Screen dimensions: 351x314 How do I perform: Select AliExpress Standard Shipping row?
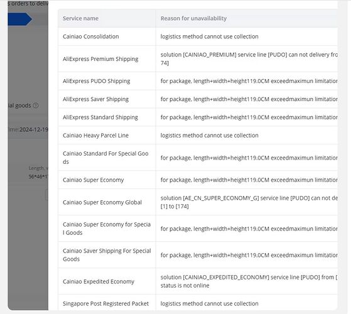198,117
